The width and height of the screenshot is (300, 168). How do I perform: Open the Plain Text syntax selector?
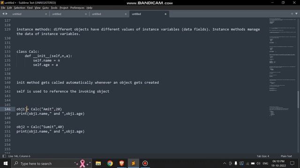286,156
